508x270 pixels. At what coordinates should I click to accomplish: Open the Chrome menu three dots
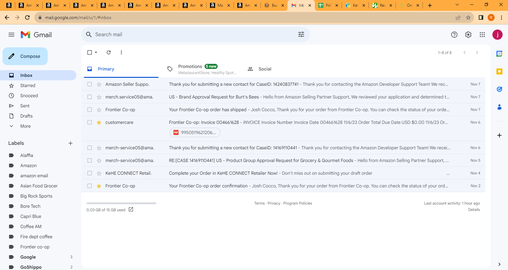(502, 17)
